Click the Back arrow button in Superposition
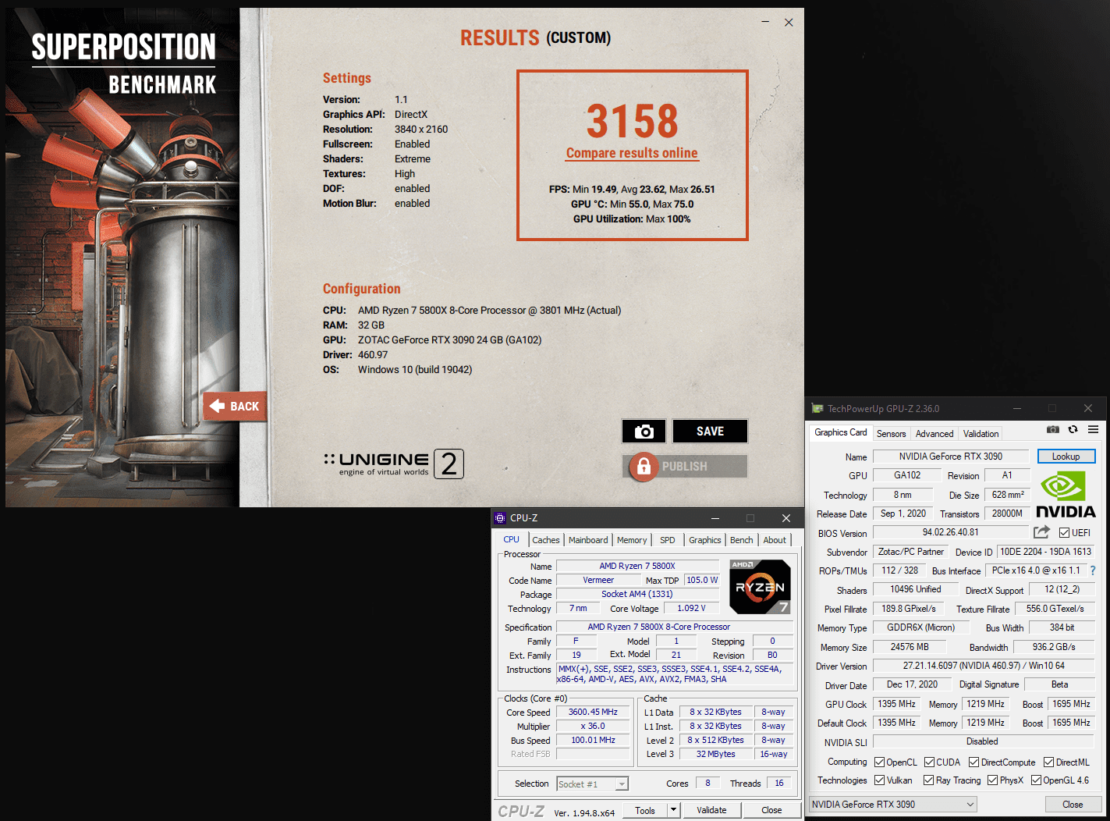 point(235,407)
